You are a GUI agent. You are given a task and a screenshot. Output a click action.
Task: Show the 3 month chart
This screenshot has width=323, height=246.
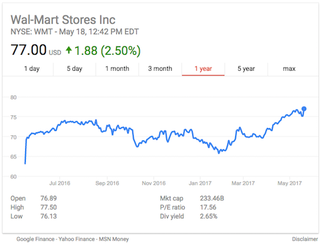click(x=160, y=69)
